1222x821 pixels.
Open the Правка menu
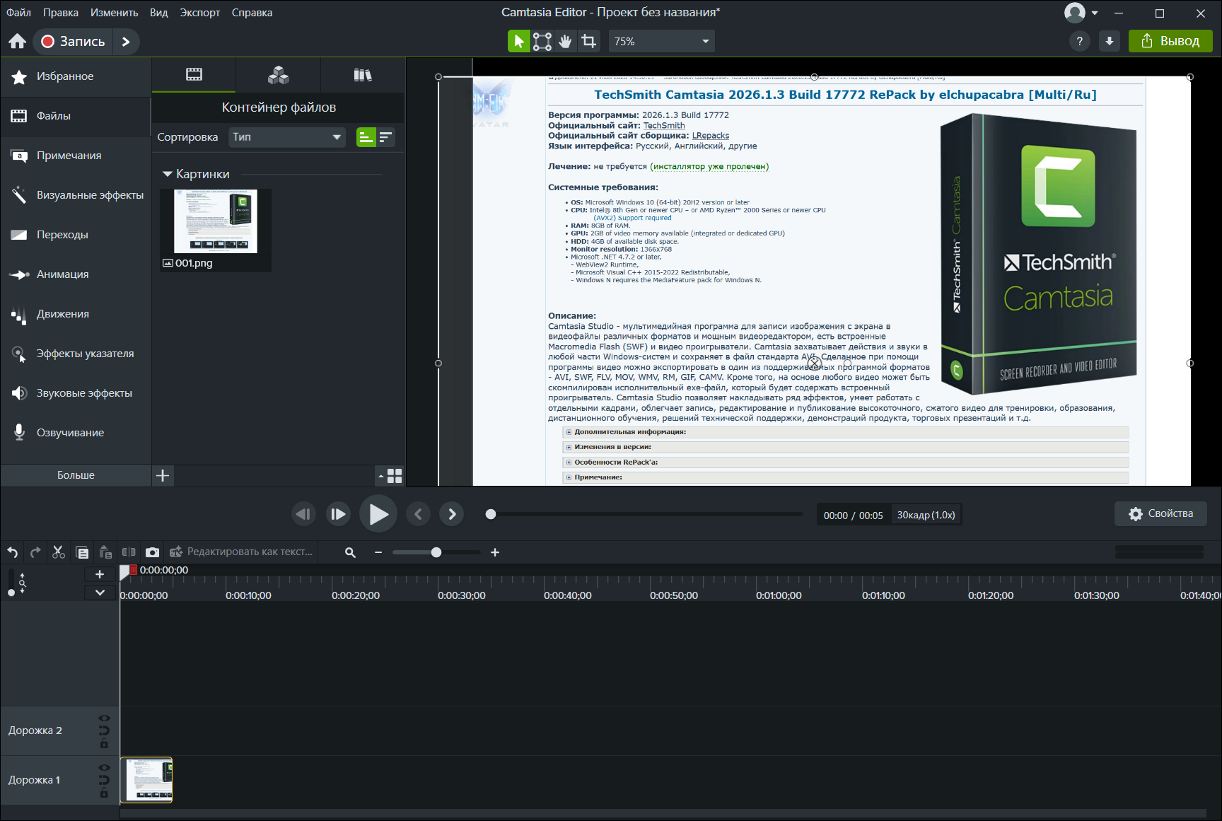tap(61, 13)
